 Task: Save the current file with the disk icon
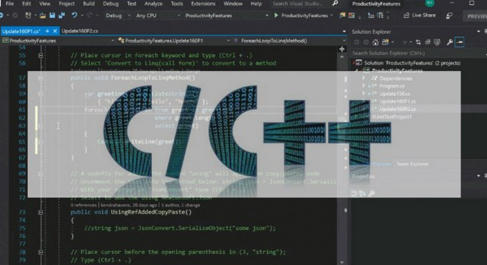pos(52,15)
